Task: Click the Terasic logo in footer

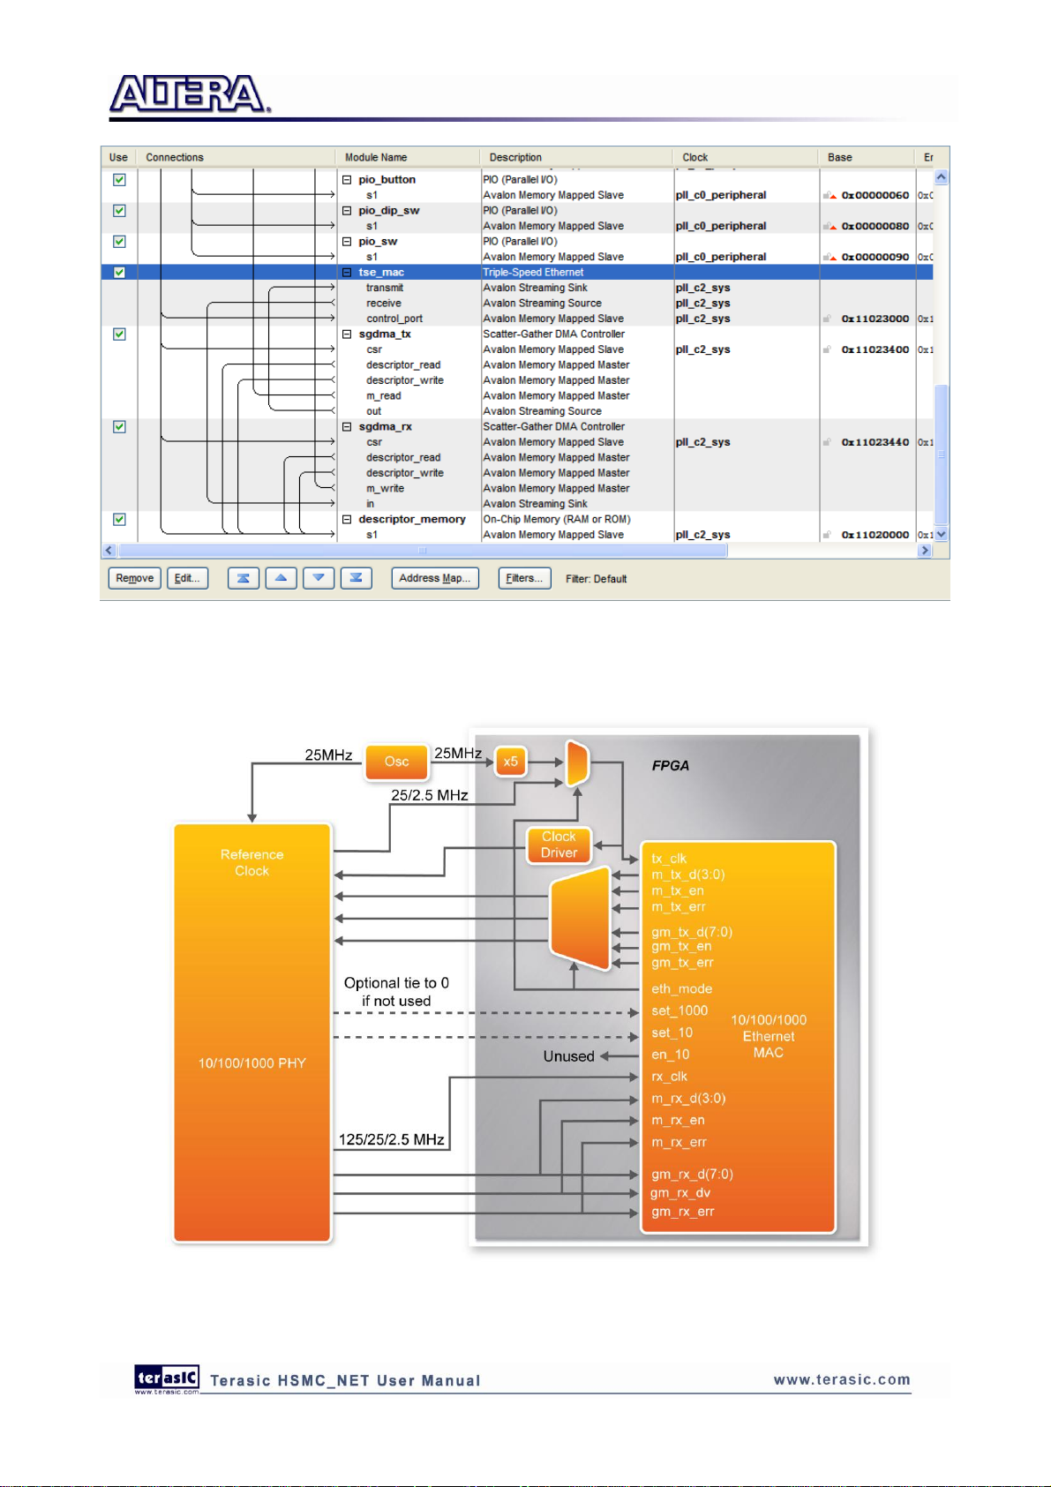Action: coord(167,1378)
